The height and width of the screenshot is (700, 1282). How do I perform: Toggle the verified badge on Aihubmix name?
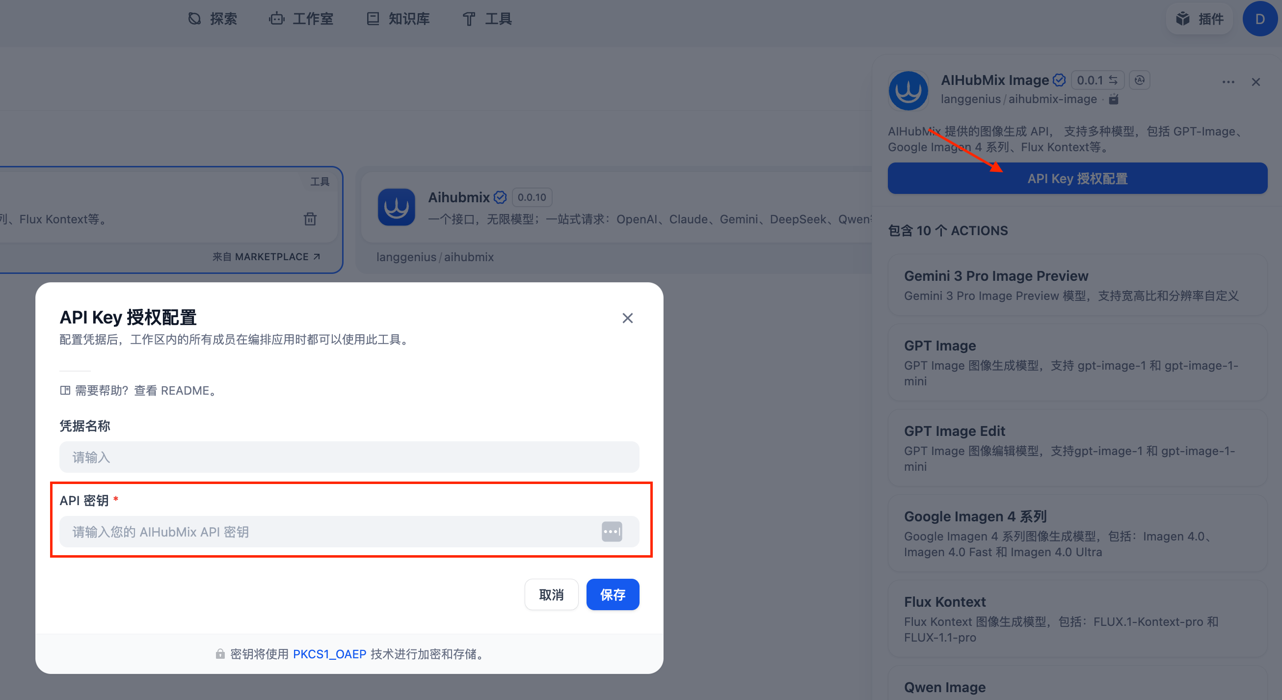[501, 197]
